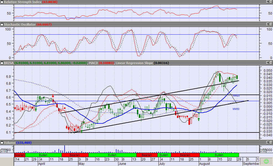Select the Bullish ribbon segment in August
Viewport: 273px width, 166px height.
pos(219,155)
